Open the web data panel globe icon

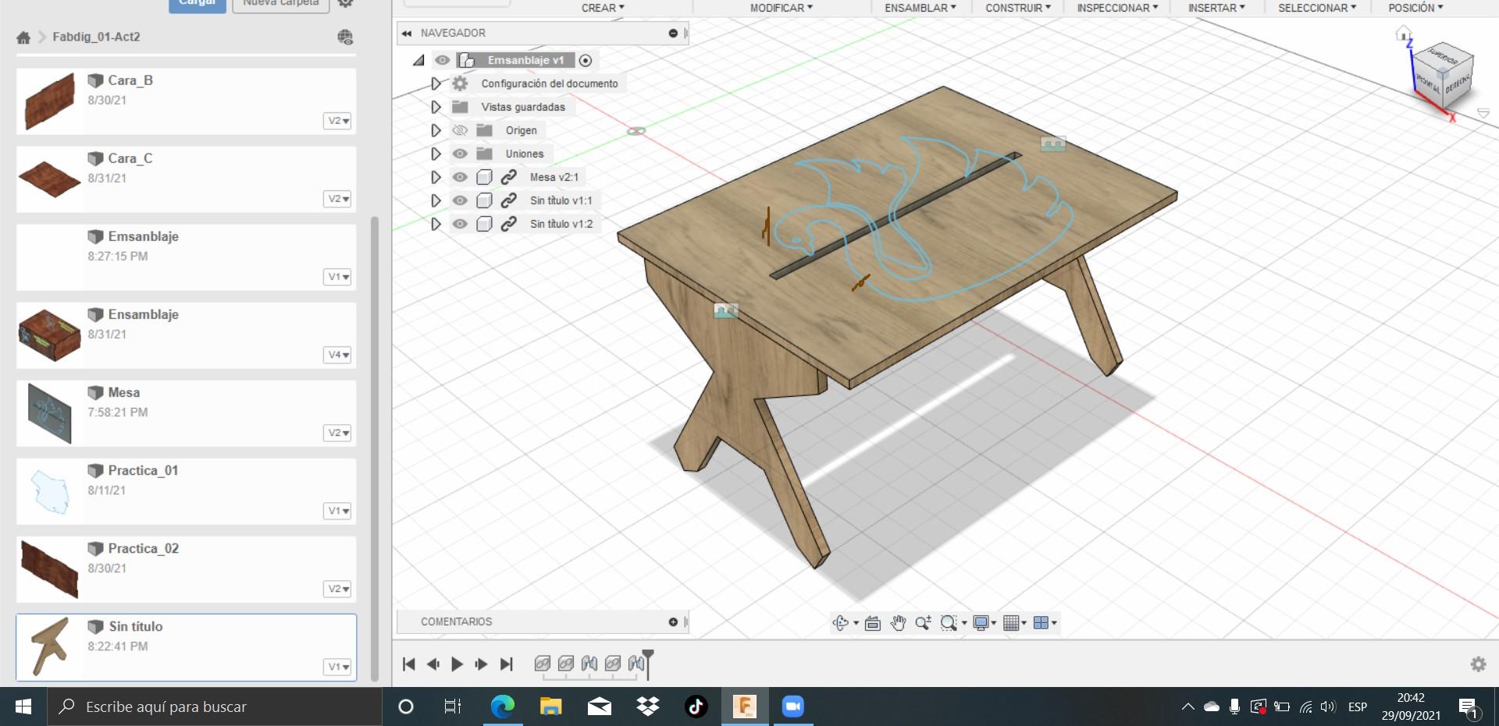(x=345, y=37)
